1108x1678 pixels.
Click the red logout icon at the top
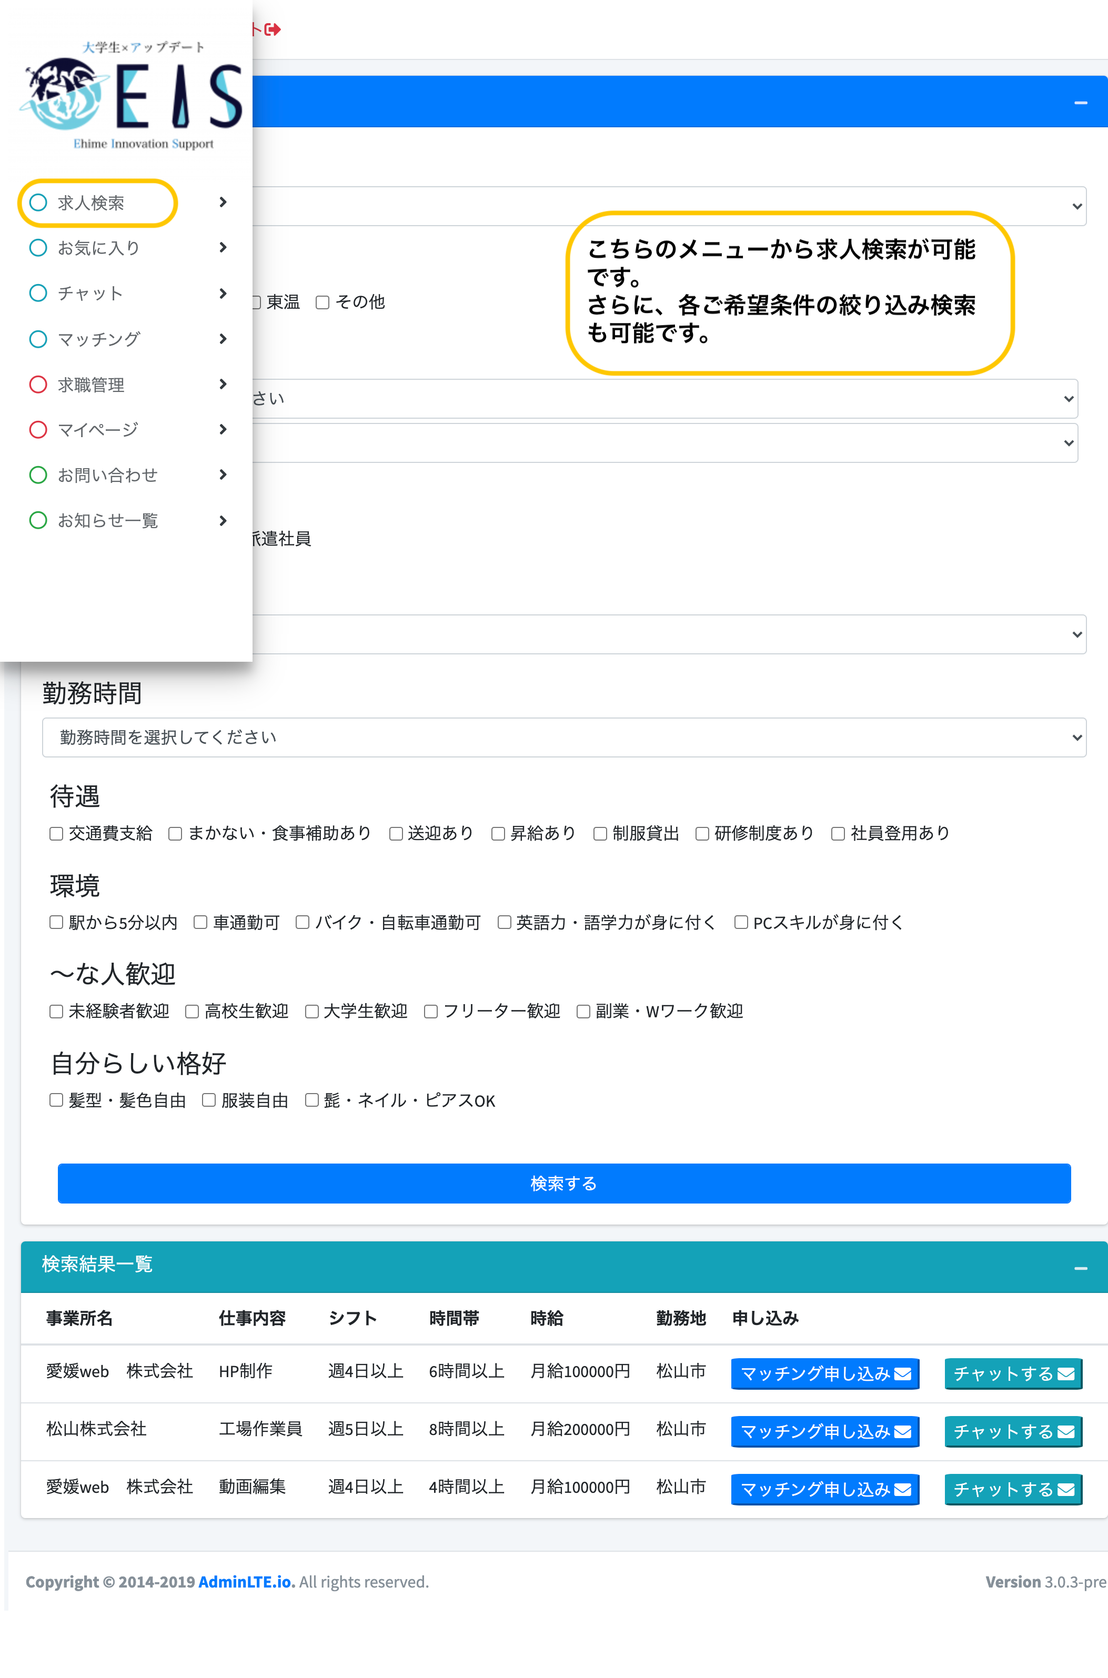coord(271,29)
